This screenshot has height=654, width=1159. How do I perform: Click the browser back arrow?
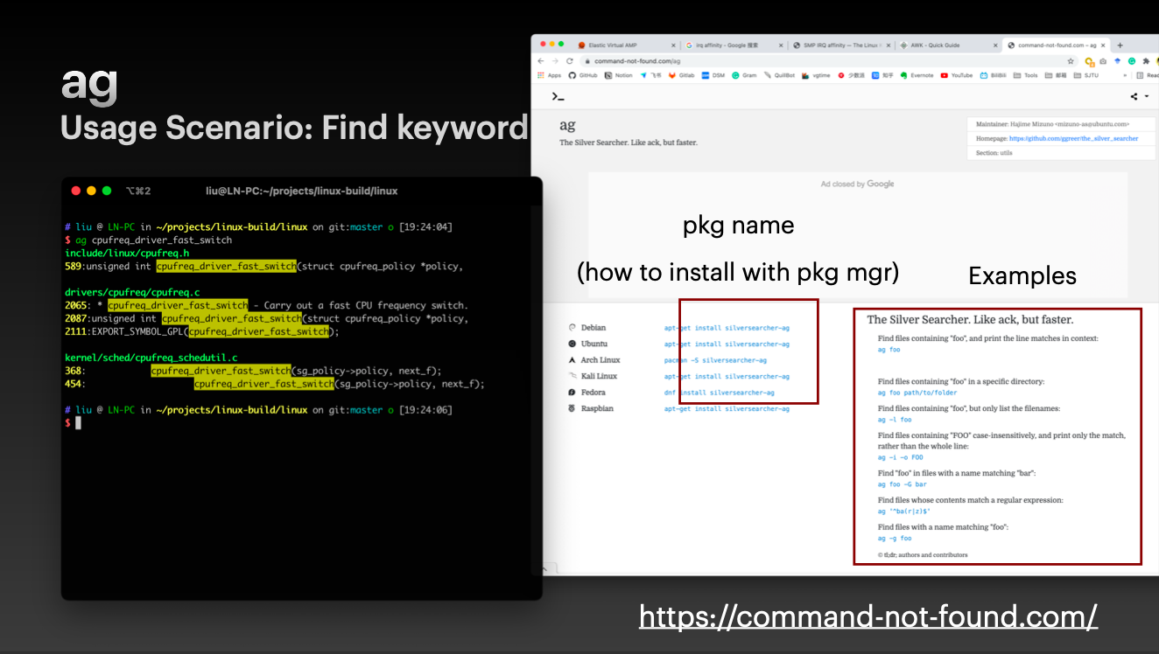541,61
